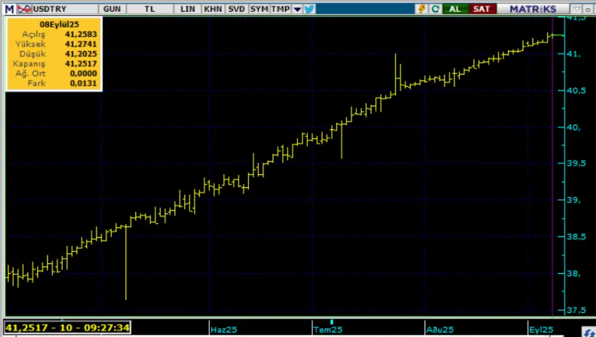Click the Matriks M logo icon
Image resolution: width=596 pixels, height=337 pixels.
click(x=9, y=9)
